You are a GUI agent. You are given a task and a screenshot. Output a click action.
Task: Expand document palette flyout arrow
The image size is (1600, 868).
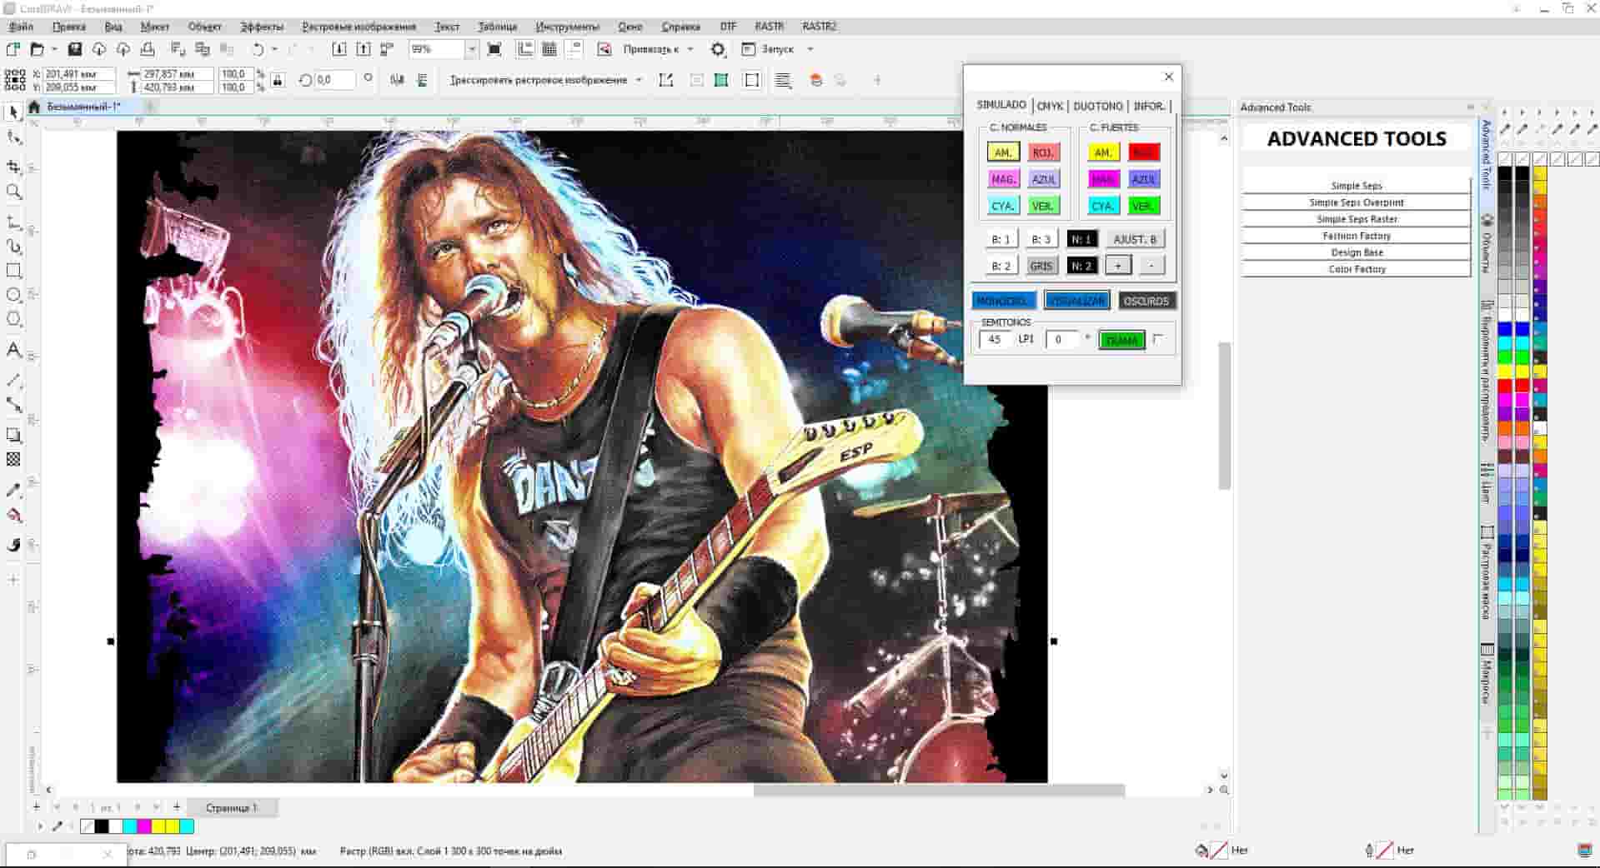40,826
